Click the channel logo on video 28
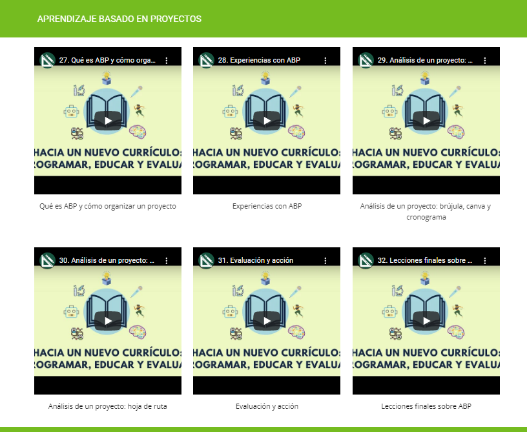Image resolution: width=527 pixels, height=432 pixels. 205,59
